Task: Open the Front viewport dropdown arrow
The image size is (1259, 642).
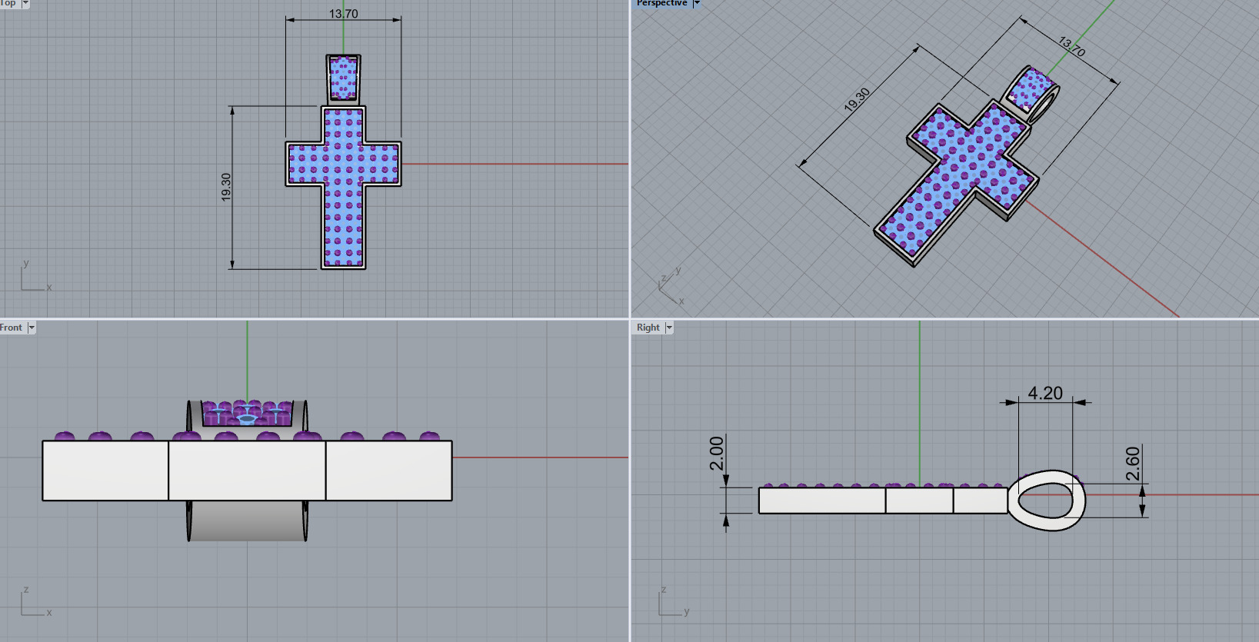Action: (32, 328)
